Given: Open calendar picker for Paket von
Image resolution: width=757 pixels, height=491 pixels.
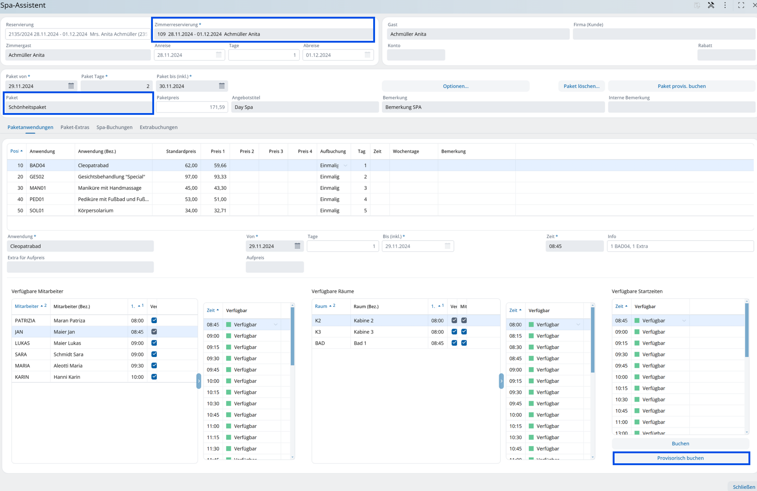Looking at the screenshot, I should click(71, 86).
